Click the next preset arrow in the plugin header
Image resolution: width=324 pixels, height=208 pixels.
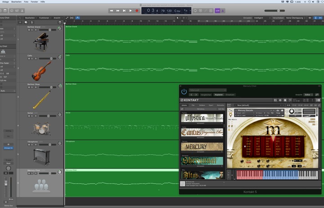(196, 95)
